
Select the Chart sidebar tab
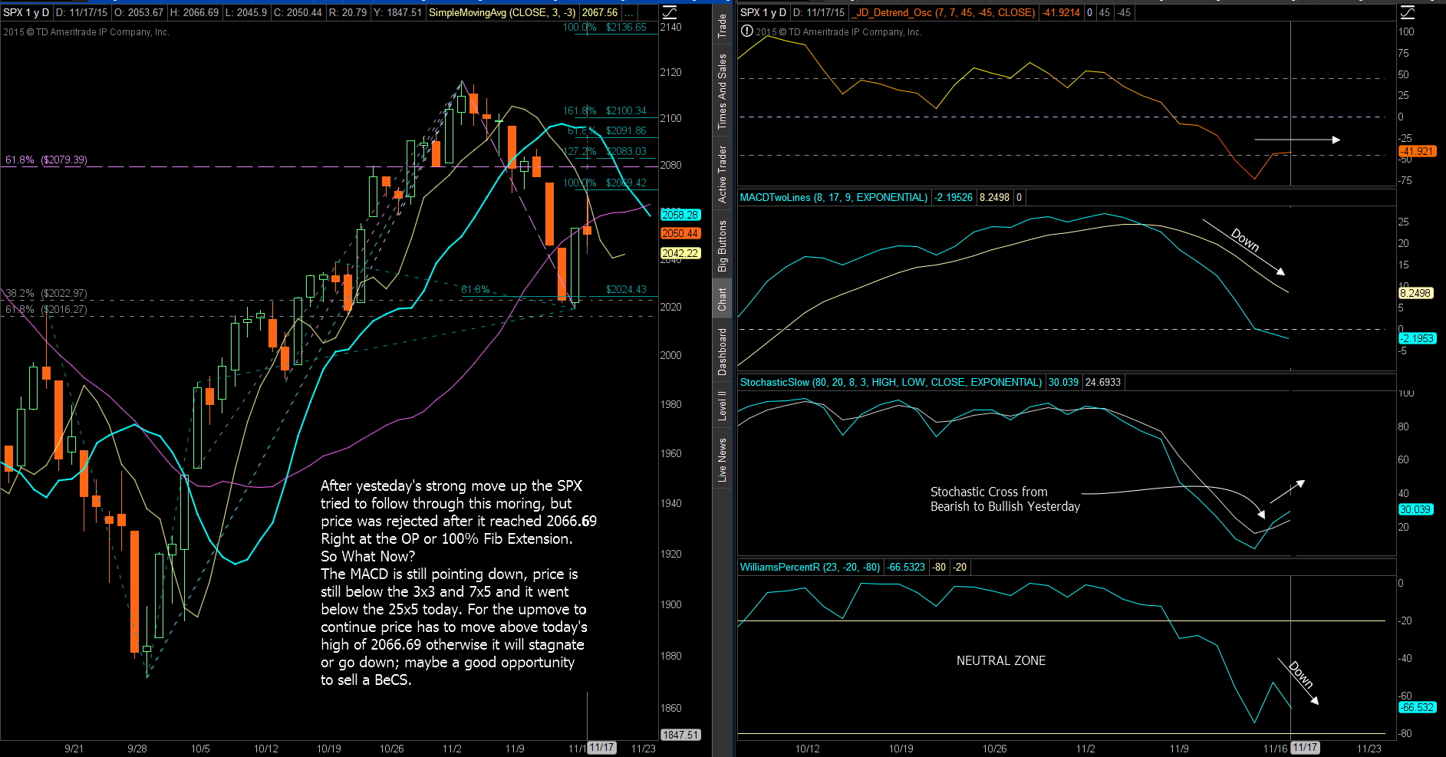tap(722, 299)
